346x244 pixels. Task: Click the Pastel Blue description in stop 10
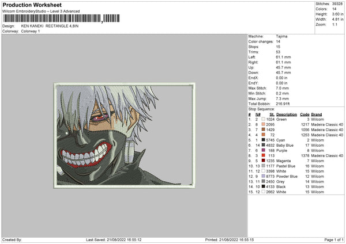coord(285,166)
